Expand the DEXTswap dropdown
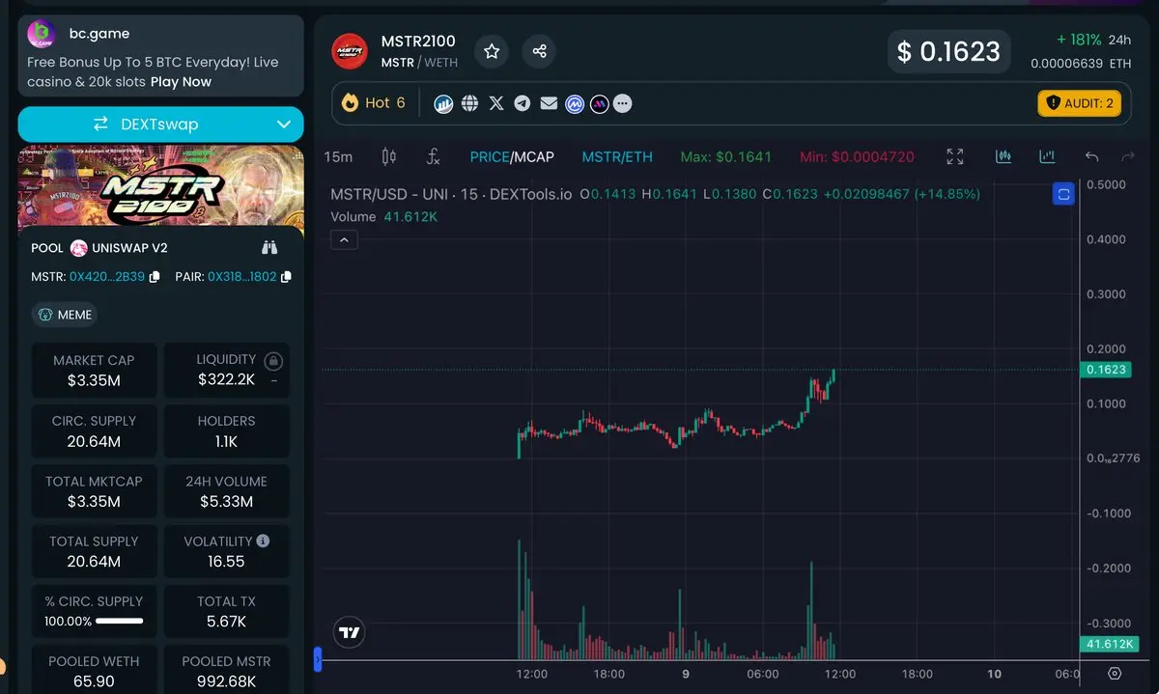The image size is (1159, 694). pos(284,125)
